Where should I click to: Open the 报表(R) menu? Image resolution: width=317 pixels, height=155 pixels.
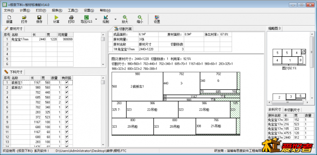[57, 11]
